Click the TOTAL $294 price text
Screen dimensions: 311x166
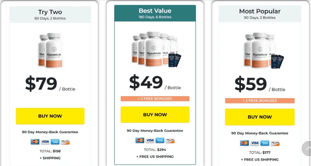tap(155, 149)
